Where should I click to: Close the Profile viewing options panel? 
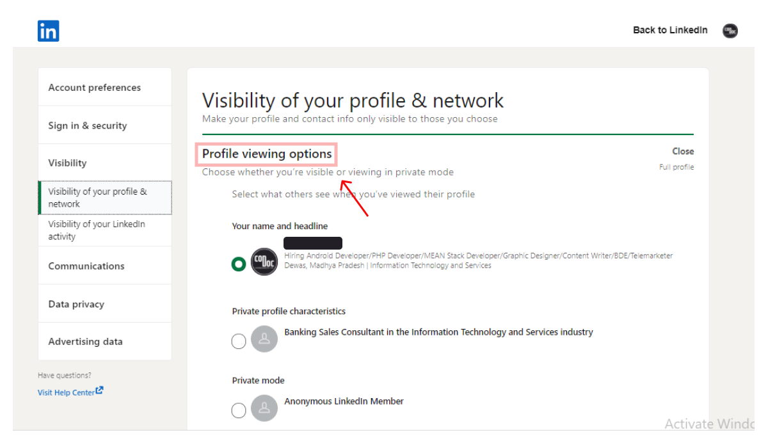click(683, 152)
